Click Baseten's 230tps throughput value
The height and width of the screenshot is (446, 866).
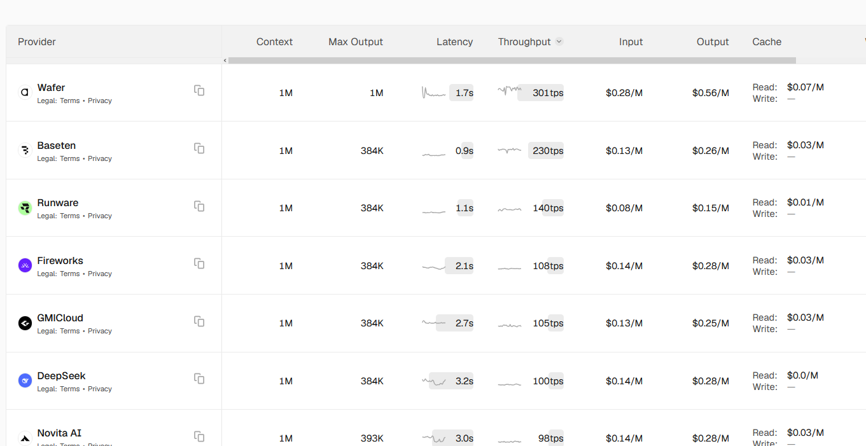click(548, 151)
